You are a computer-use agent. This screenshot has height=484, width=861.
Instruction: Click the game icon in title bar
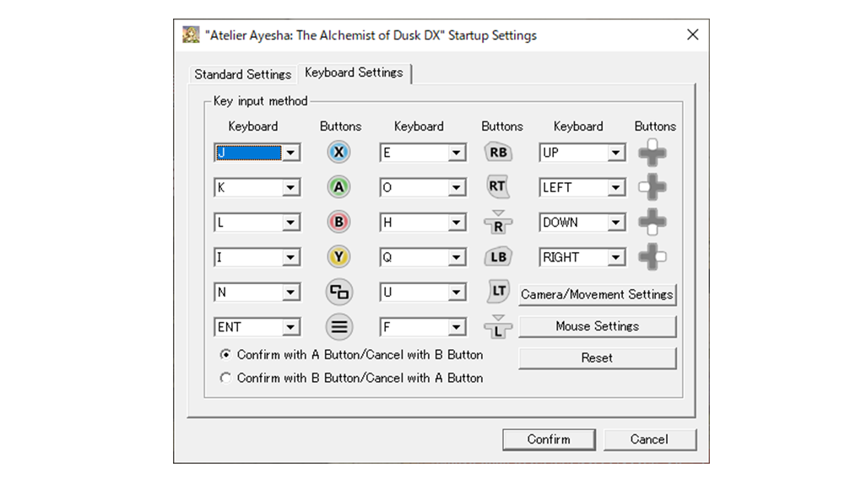tap(191, 35)
